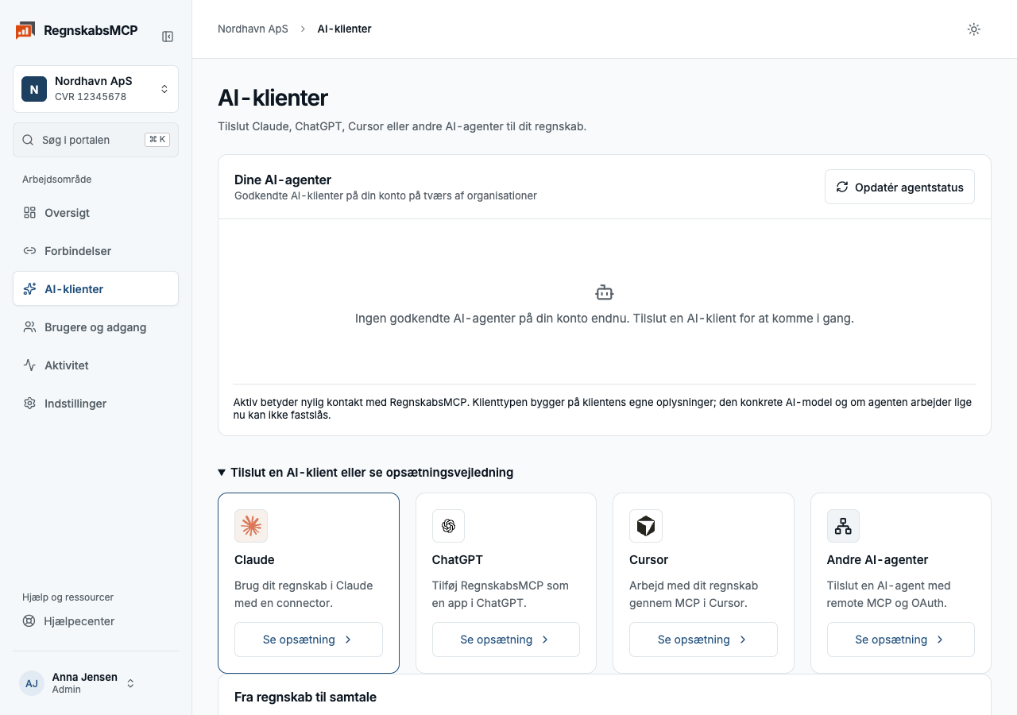Click the Fra regnskab til samtale heading
Screen dimensions: 1017x715
coord(305,698)
